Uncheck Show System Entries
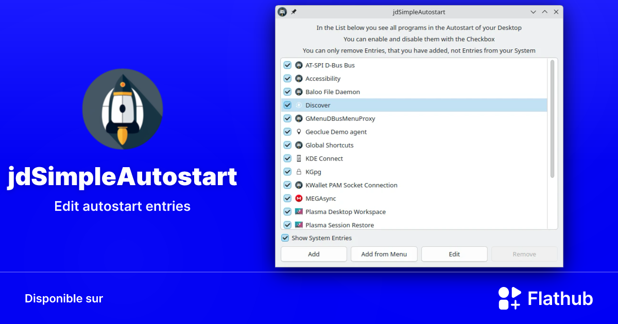 [285, 238]
